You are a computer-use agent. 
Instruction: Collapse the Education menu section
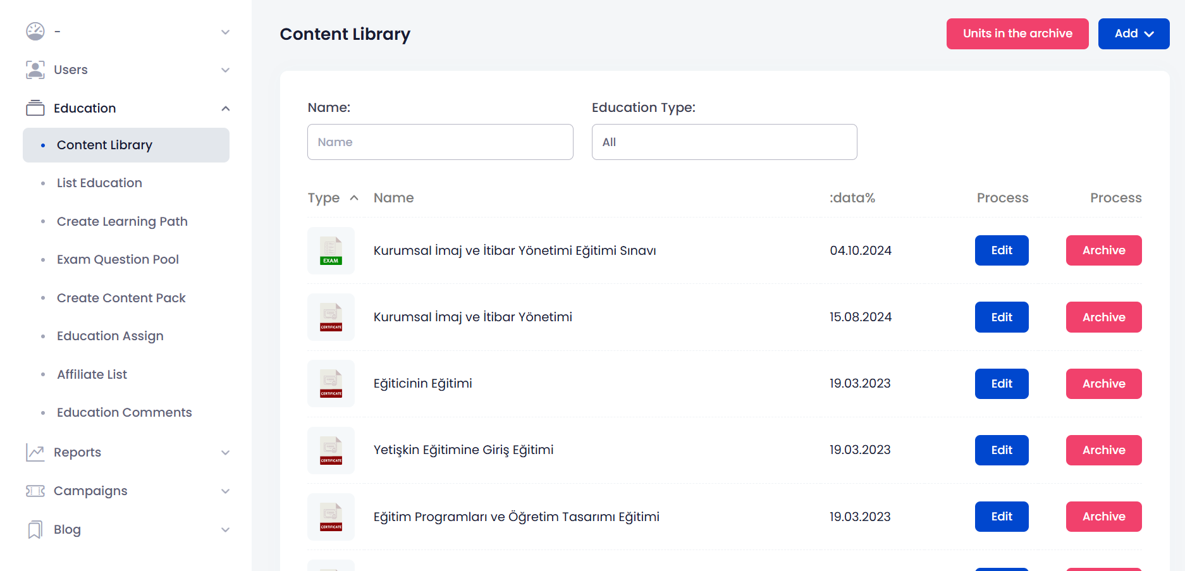pos(225,108)
